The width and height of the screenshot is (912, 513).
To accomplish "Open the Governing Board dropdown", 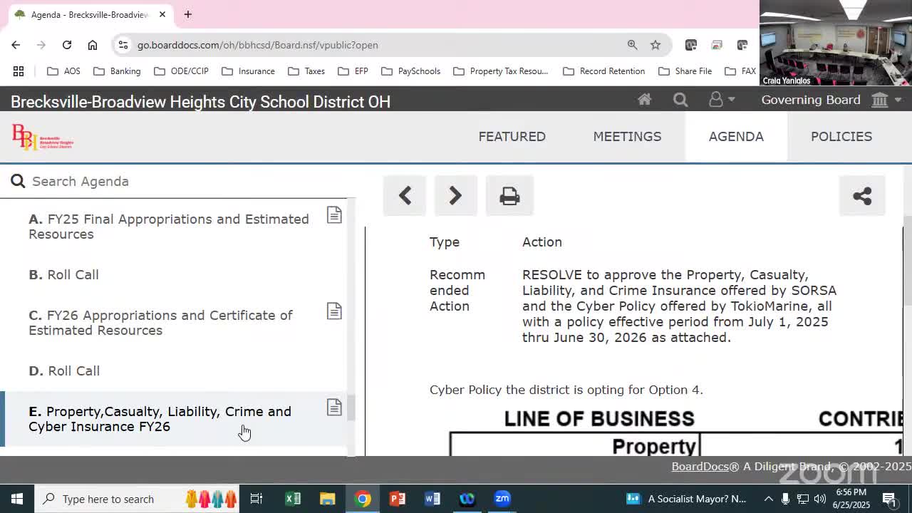I will point(831,100).
